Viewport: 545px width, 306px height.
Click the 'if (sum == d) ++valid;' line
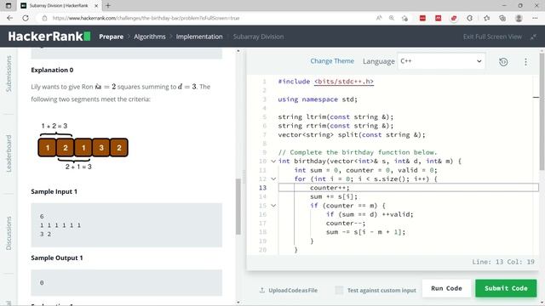pyautogui.click(x=370, y=214)
